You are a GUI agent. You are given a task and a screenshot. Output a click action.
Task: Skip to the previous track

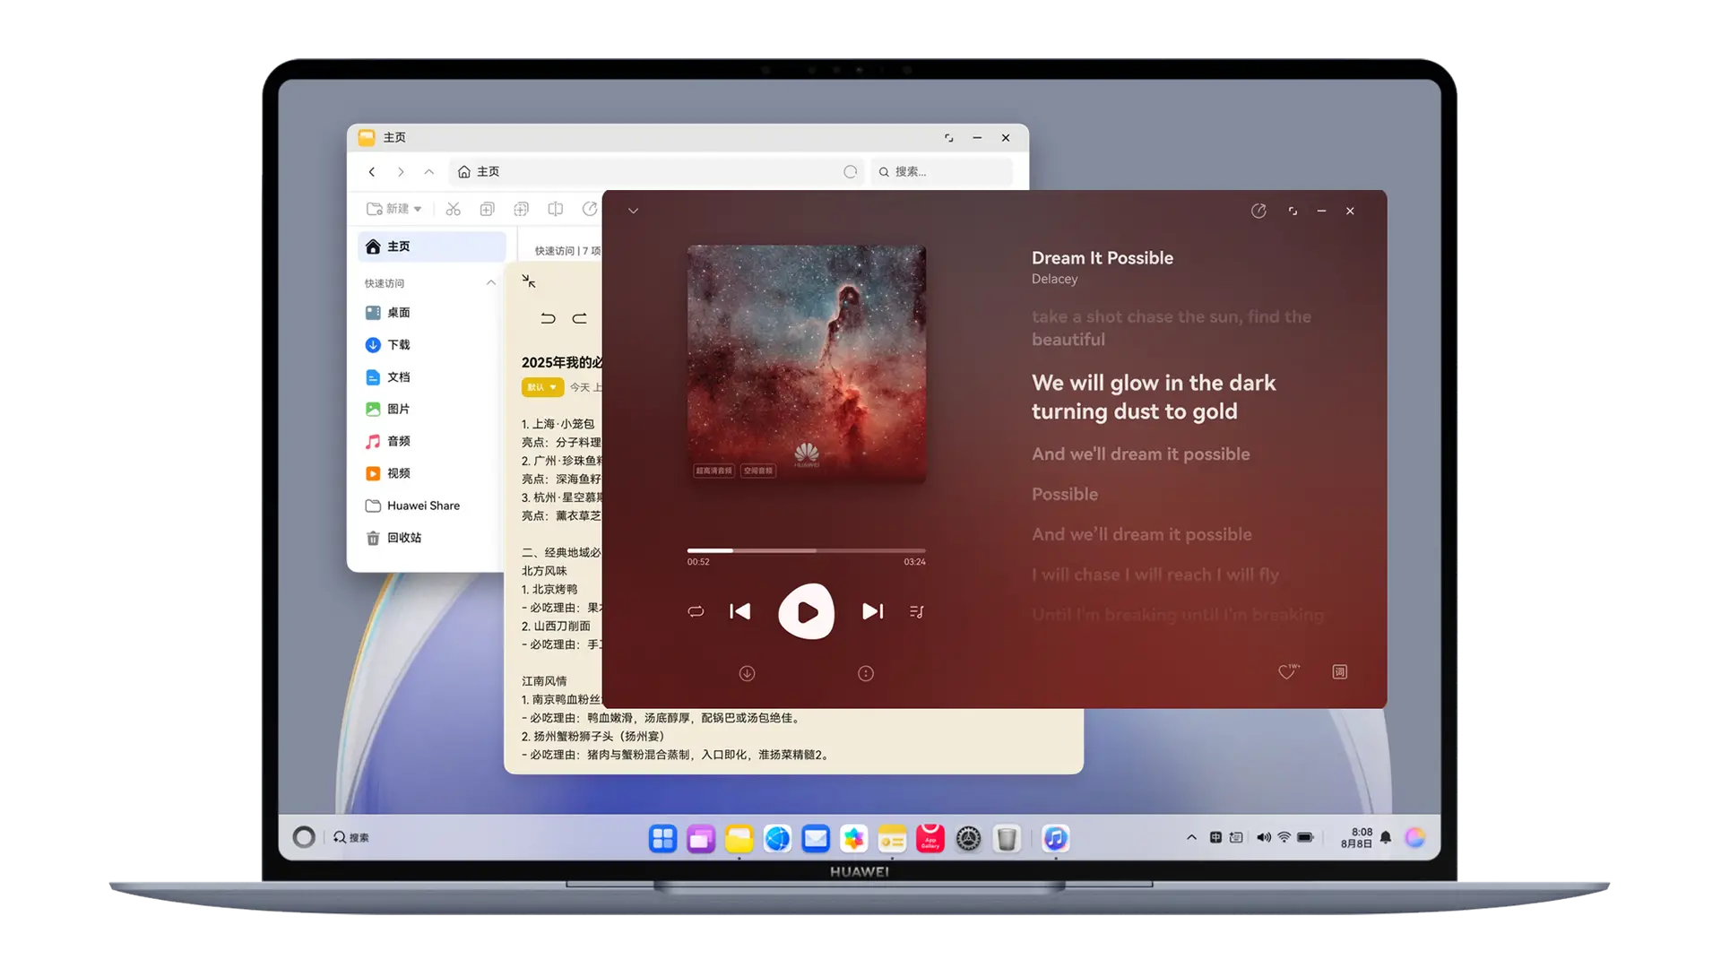point(740,611)
